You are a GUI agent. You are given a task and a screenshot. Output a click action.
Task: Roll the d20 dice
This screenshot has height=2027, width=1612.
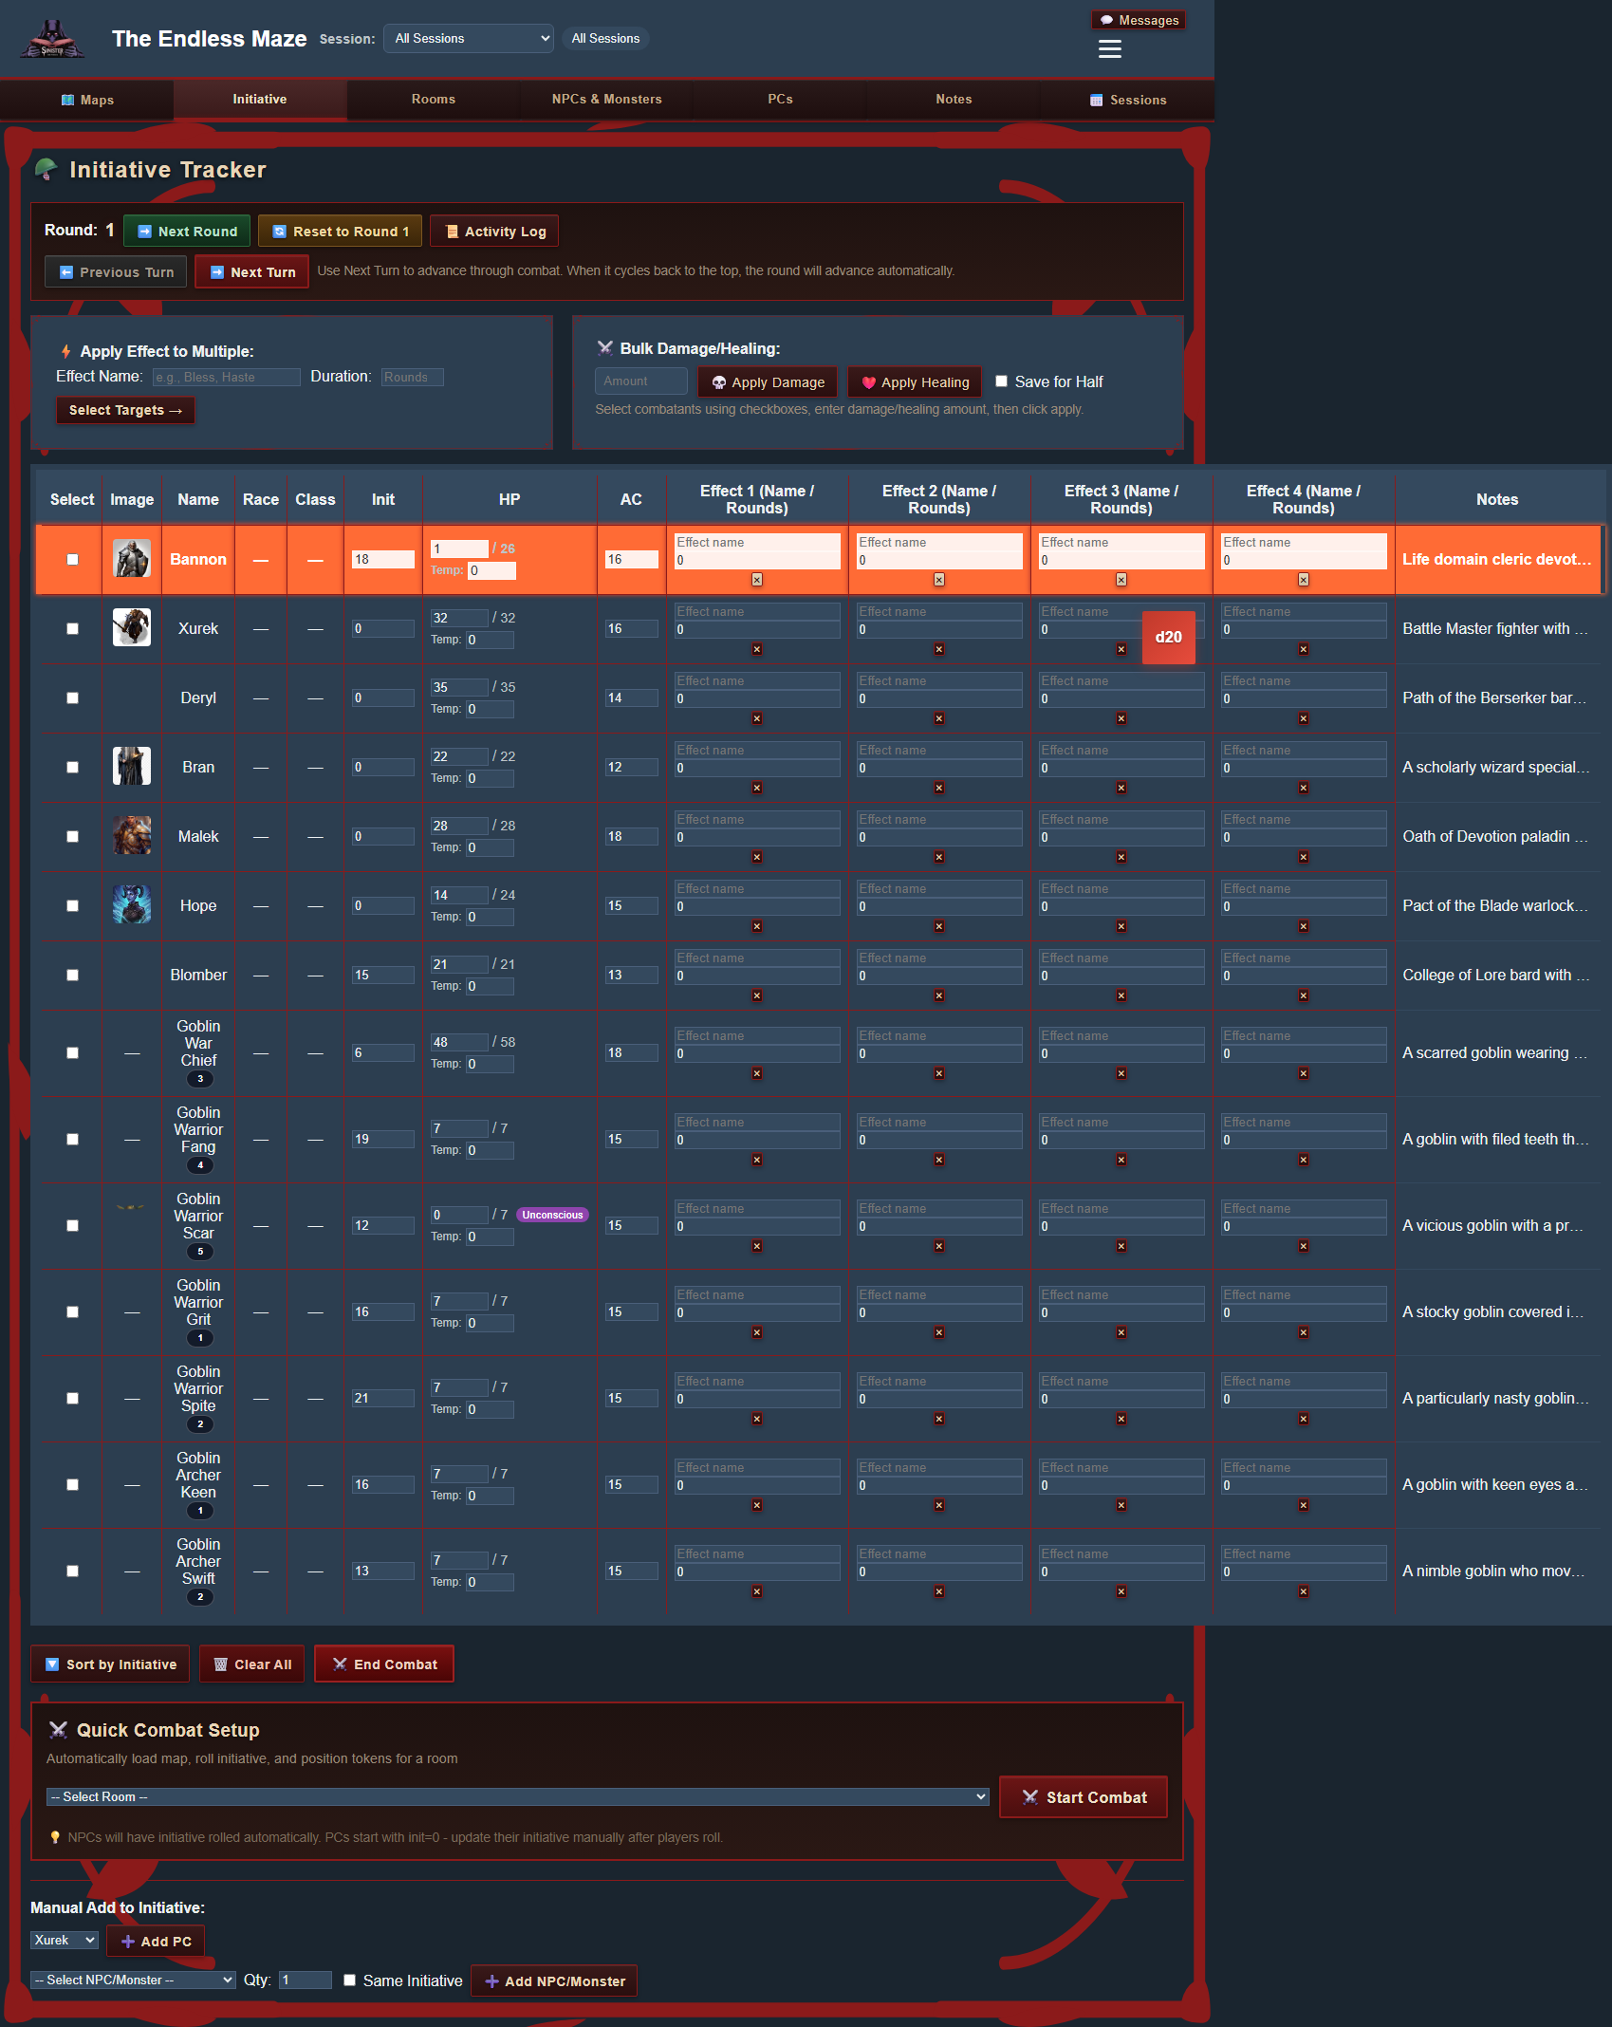1169,637
